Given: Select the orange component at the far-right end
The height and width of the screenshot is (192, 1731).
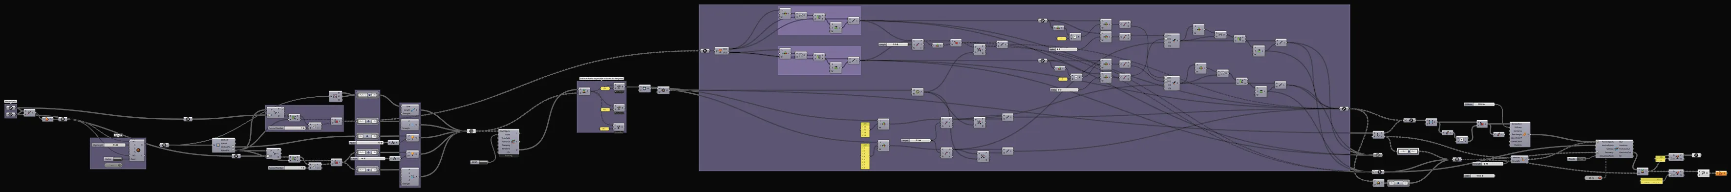Looking at the screenshot, I should [1721, 173].
